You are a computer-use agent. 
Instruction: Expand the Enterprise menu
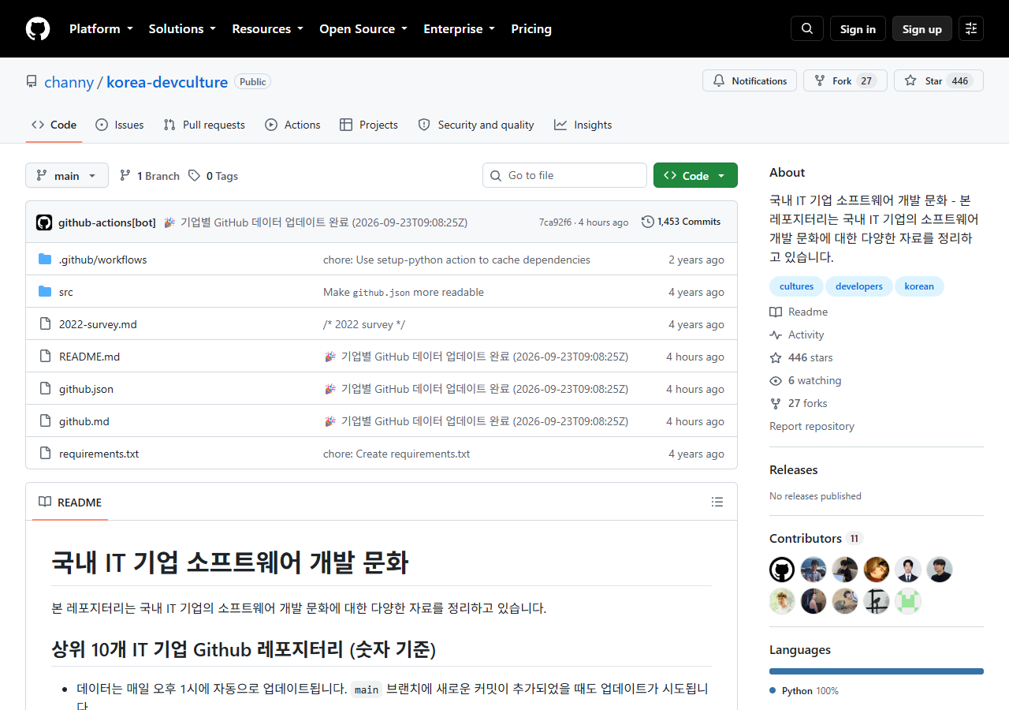tap(460, 28)
